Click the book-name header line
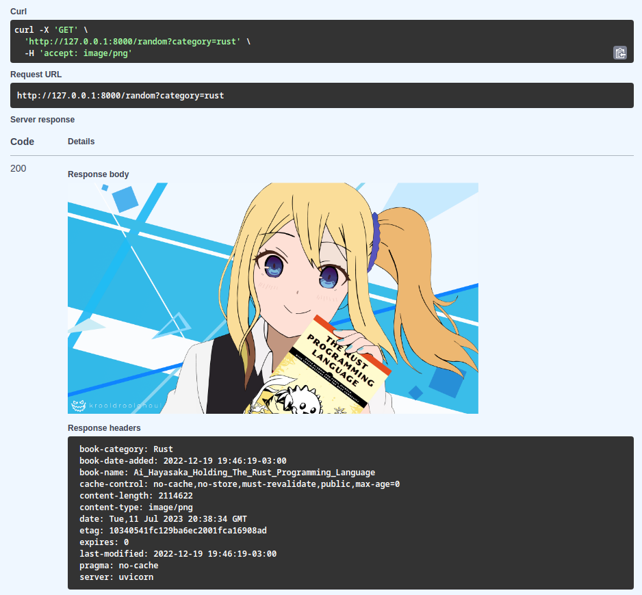Screen dimensions: 642x595 pyautogui.click(x=227, y=473)
